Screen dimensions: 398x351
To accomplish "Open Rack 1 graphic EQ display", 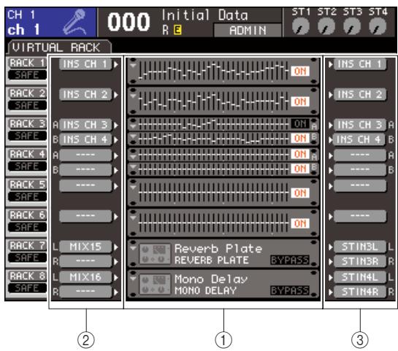I will tap(213, 72).
